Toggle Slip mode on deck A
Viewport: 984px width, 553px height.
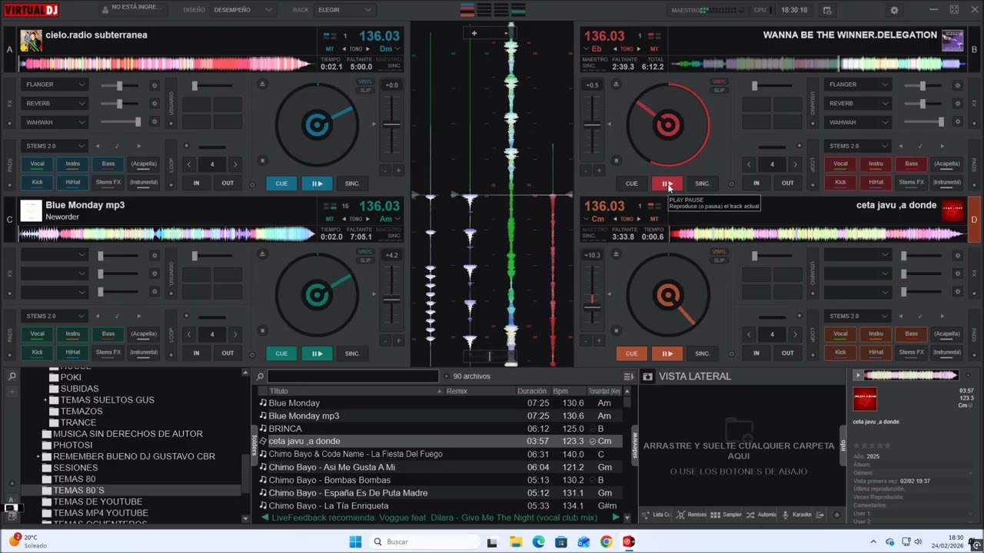[x=365, y=90]
